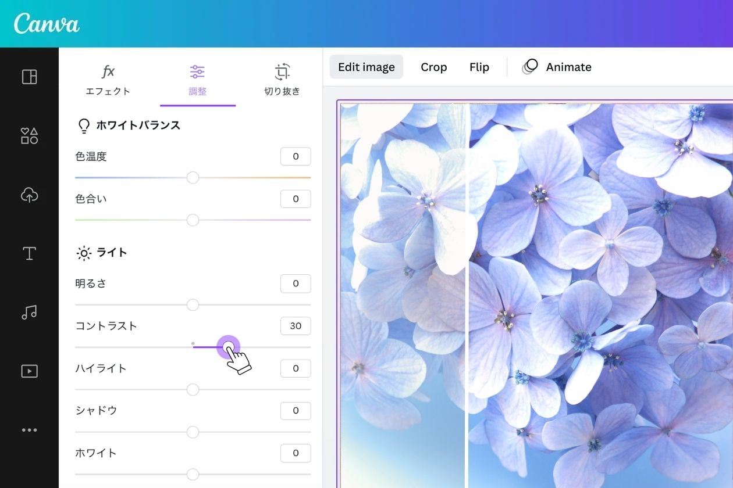Image resolution: width=733 pixels, height=488 pixels.
Task: Click the ハイライト value field
Action: pyautogui.click(x=296, y=368)
